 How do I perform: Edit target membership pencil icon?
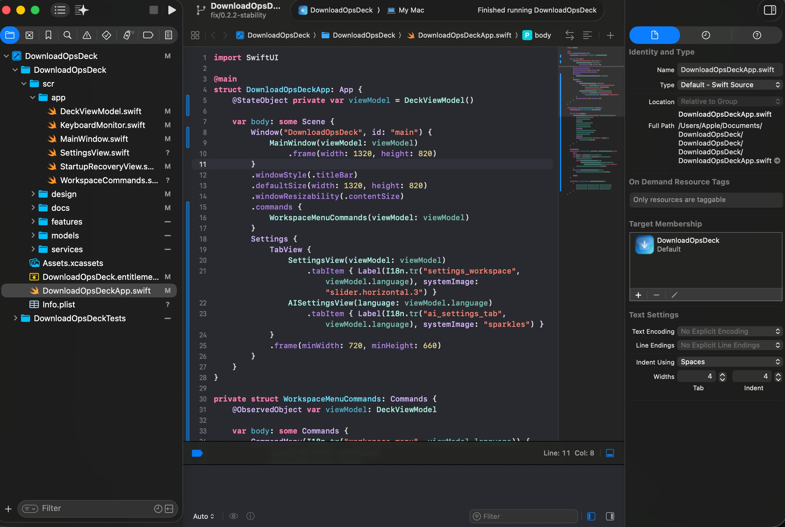pos(674,295)
